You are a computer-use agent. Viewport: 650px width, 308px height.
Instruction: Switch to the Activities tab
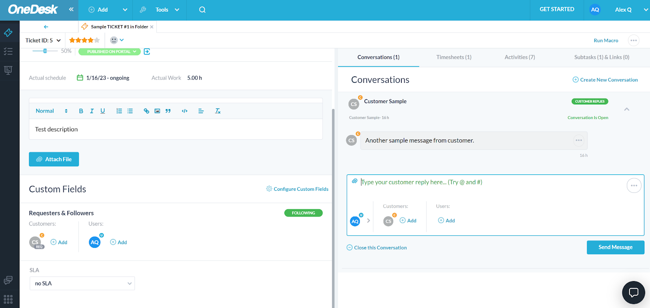pyautogui.click(x=520, y=57)
